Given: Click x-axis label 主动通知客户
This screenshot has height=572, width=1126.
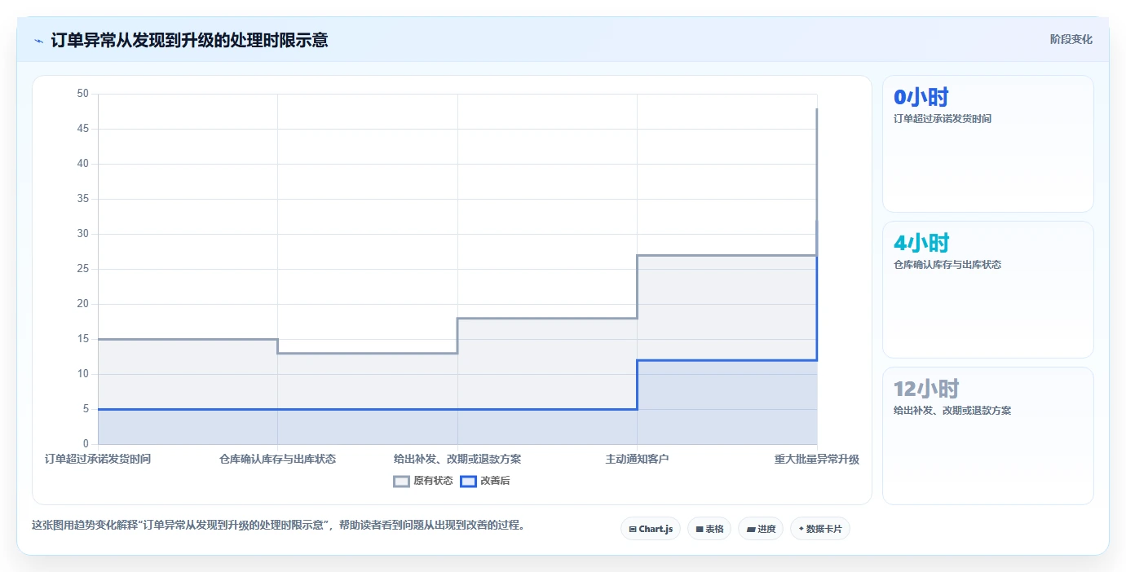Looking at the screenshot, I should click(637, 460).
